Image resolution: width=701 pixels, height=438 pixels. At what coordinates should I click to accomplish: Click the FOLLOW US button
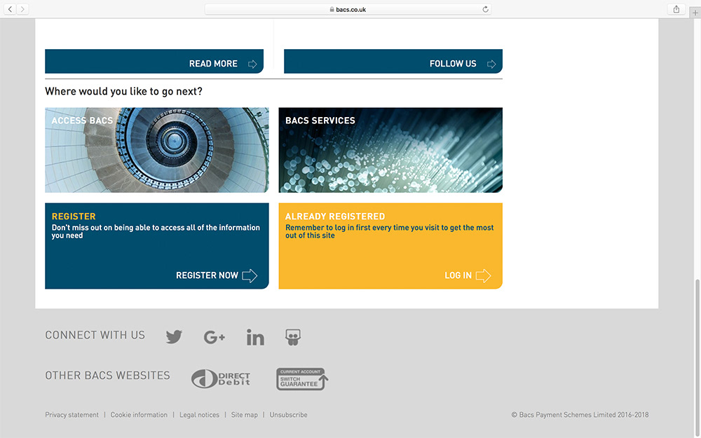pos(393,61)
